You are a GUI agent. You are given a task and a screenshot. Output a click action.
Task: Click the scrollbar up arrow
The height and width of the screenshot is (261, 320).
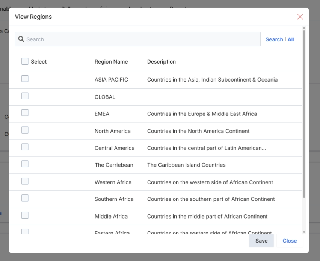[304, 28]
